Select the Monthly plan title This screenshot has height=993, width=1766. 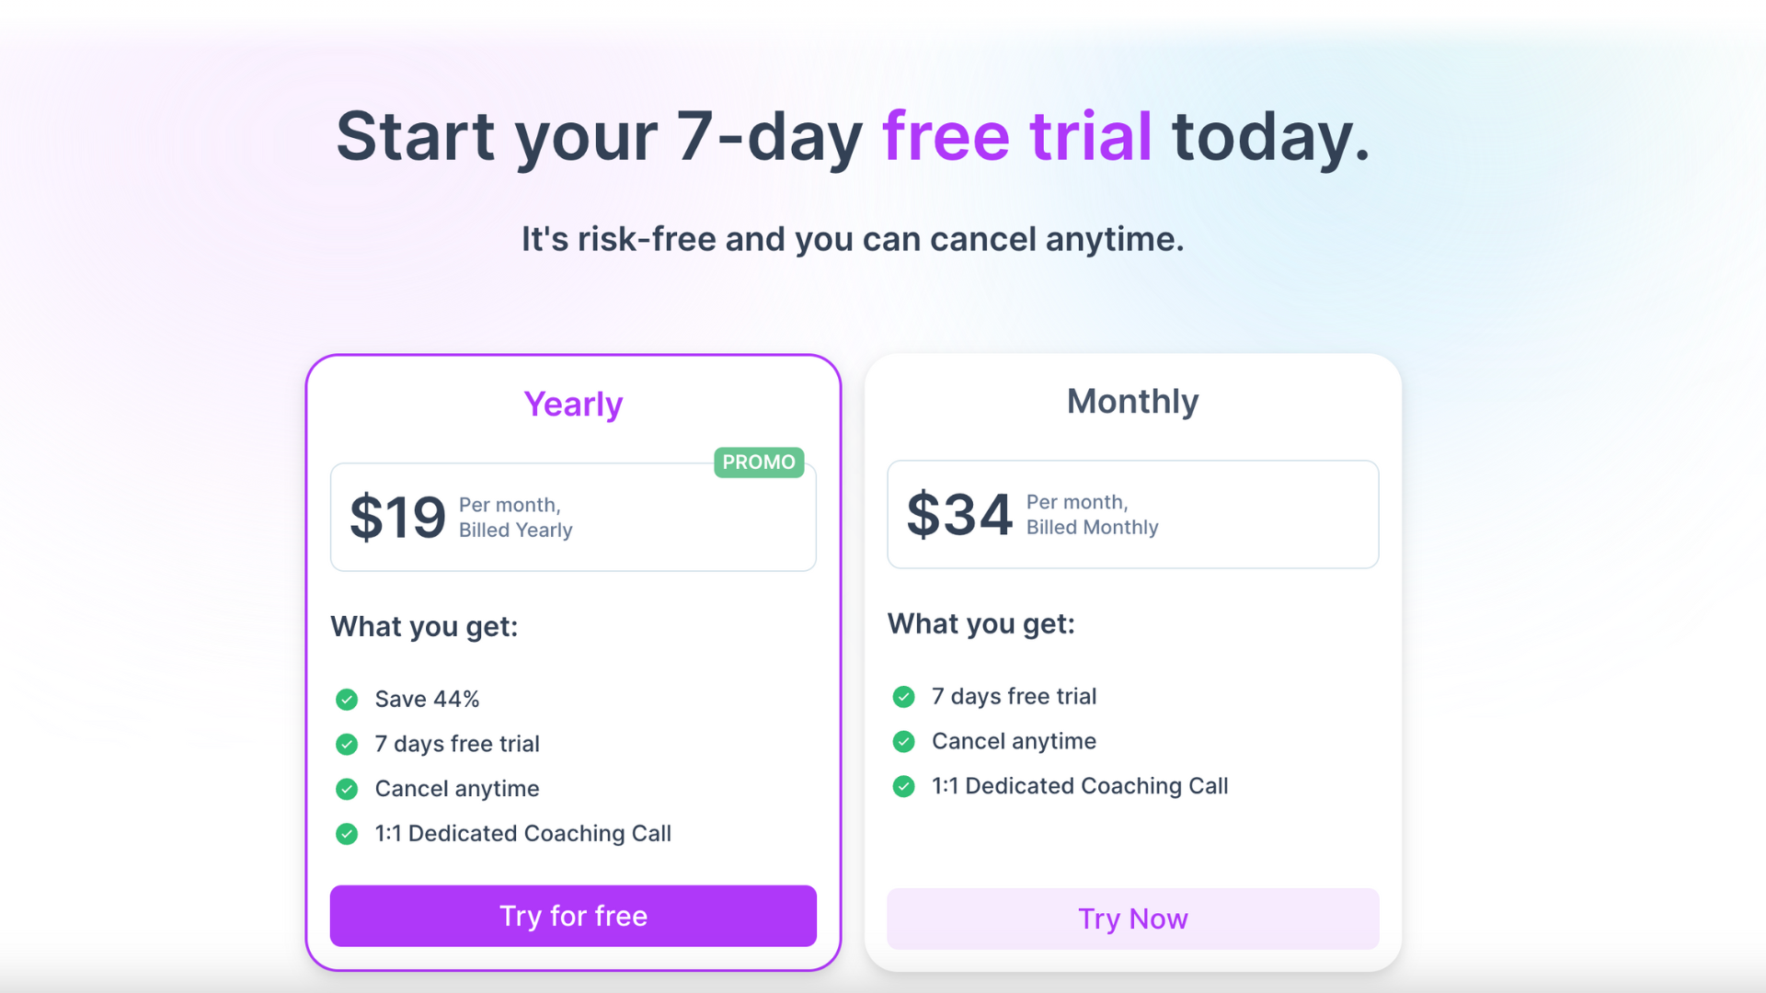pos(1132,402)
